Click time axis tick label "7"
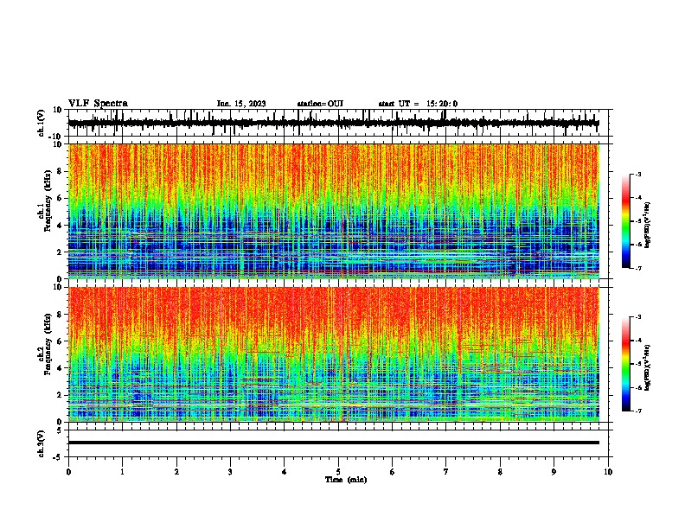Screen dimensions: 685x529 [x=446, y=472]
